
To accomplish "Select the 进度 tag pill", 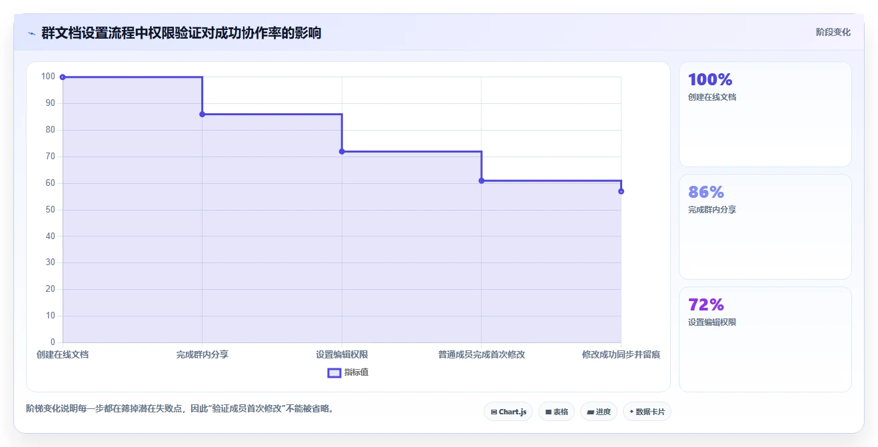I will pos(599,412).
